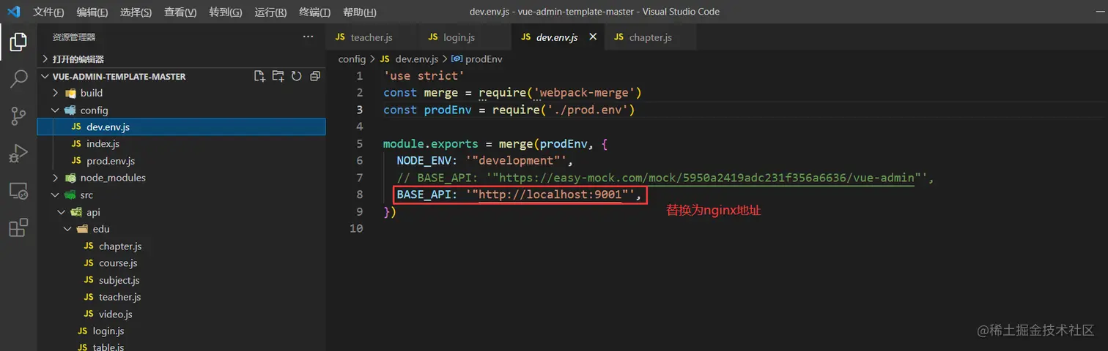Click the Refresh Explorer icon
This screenshot has width=1108, height=351.
297,76
